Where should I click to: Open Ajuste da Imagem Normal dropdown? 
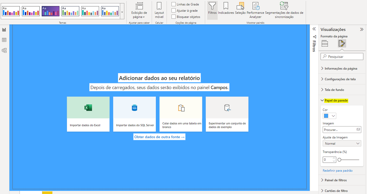[x=342, y=143]
